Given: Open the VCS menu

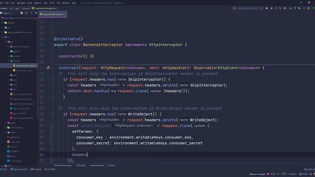Looking at the screenshot, I should pyautogui.click(x=58, y=3).
